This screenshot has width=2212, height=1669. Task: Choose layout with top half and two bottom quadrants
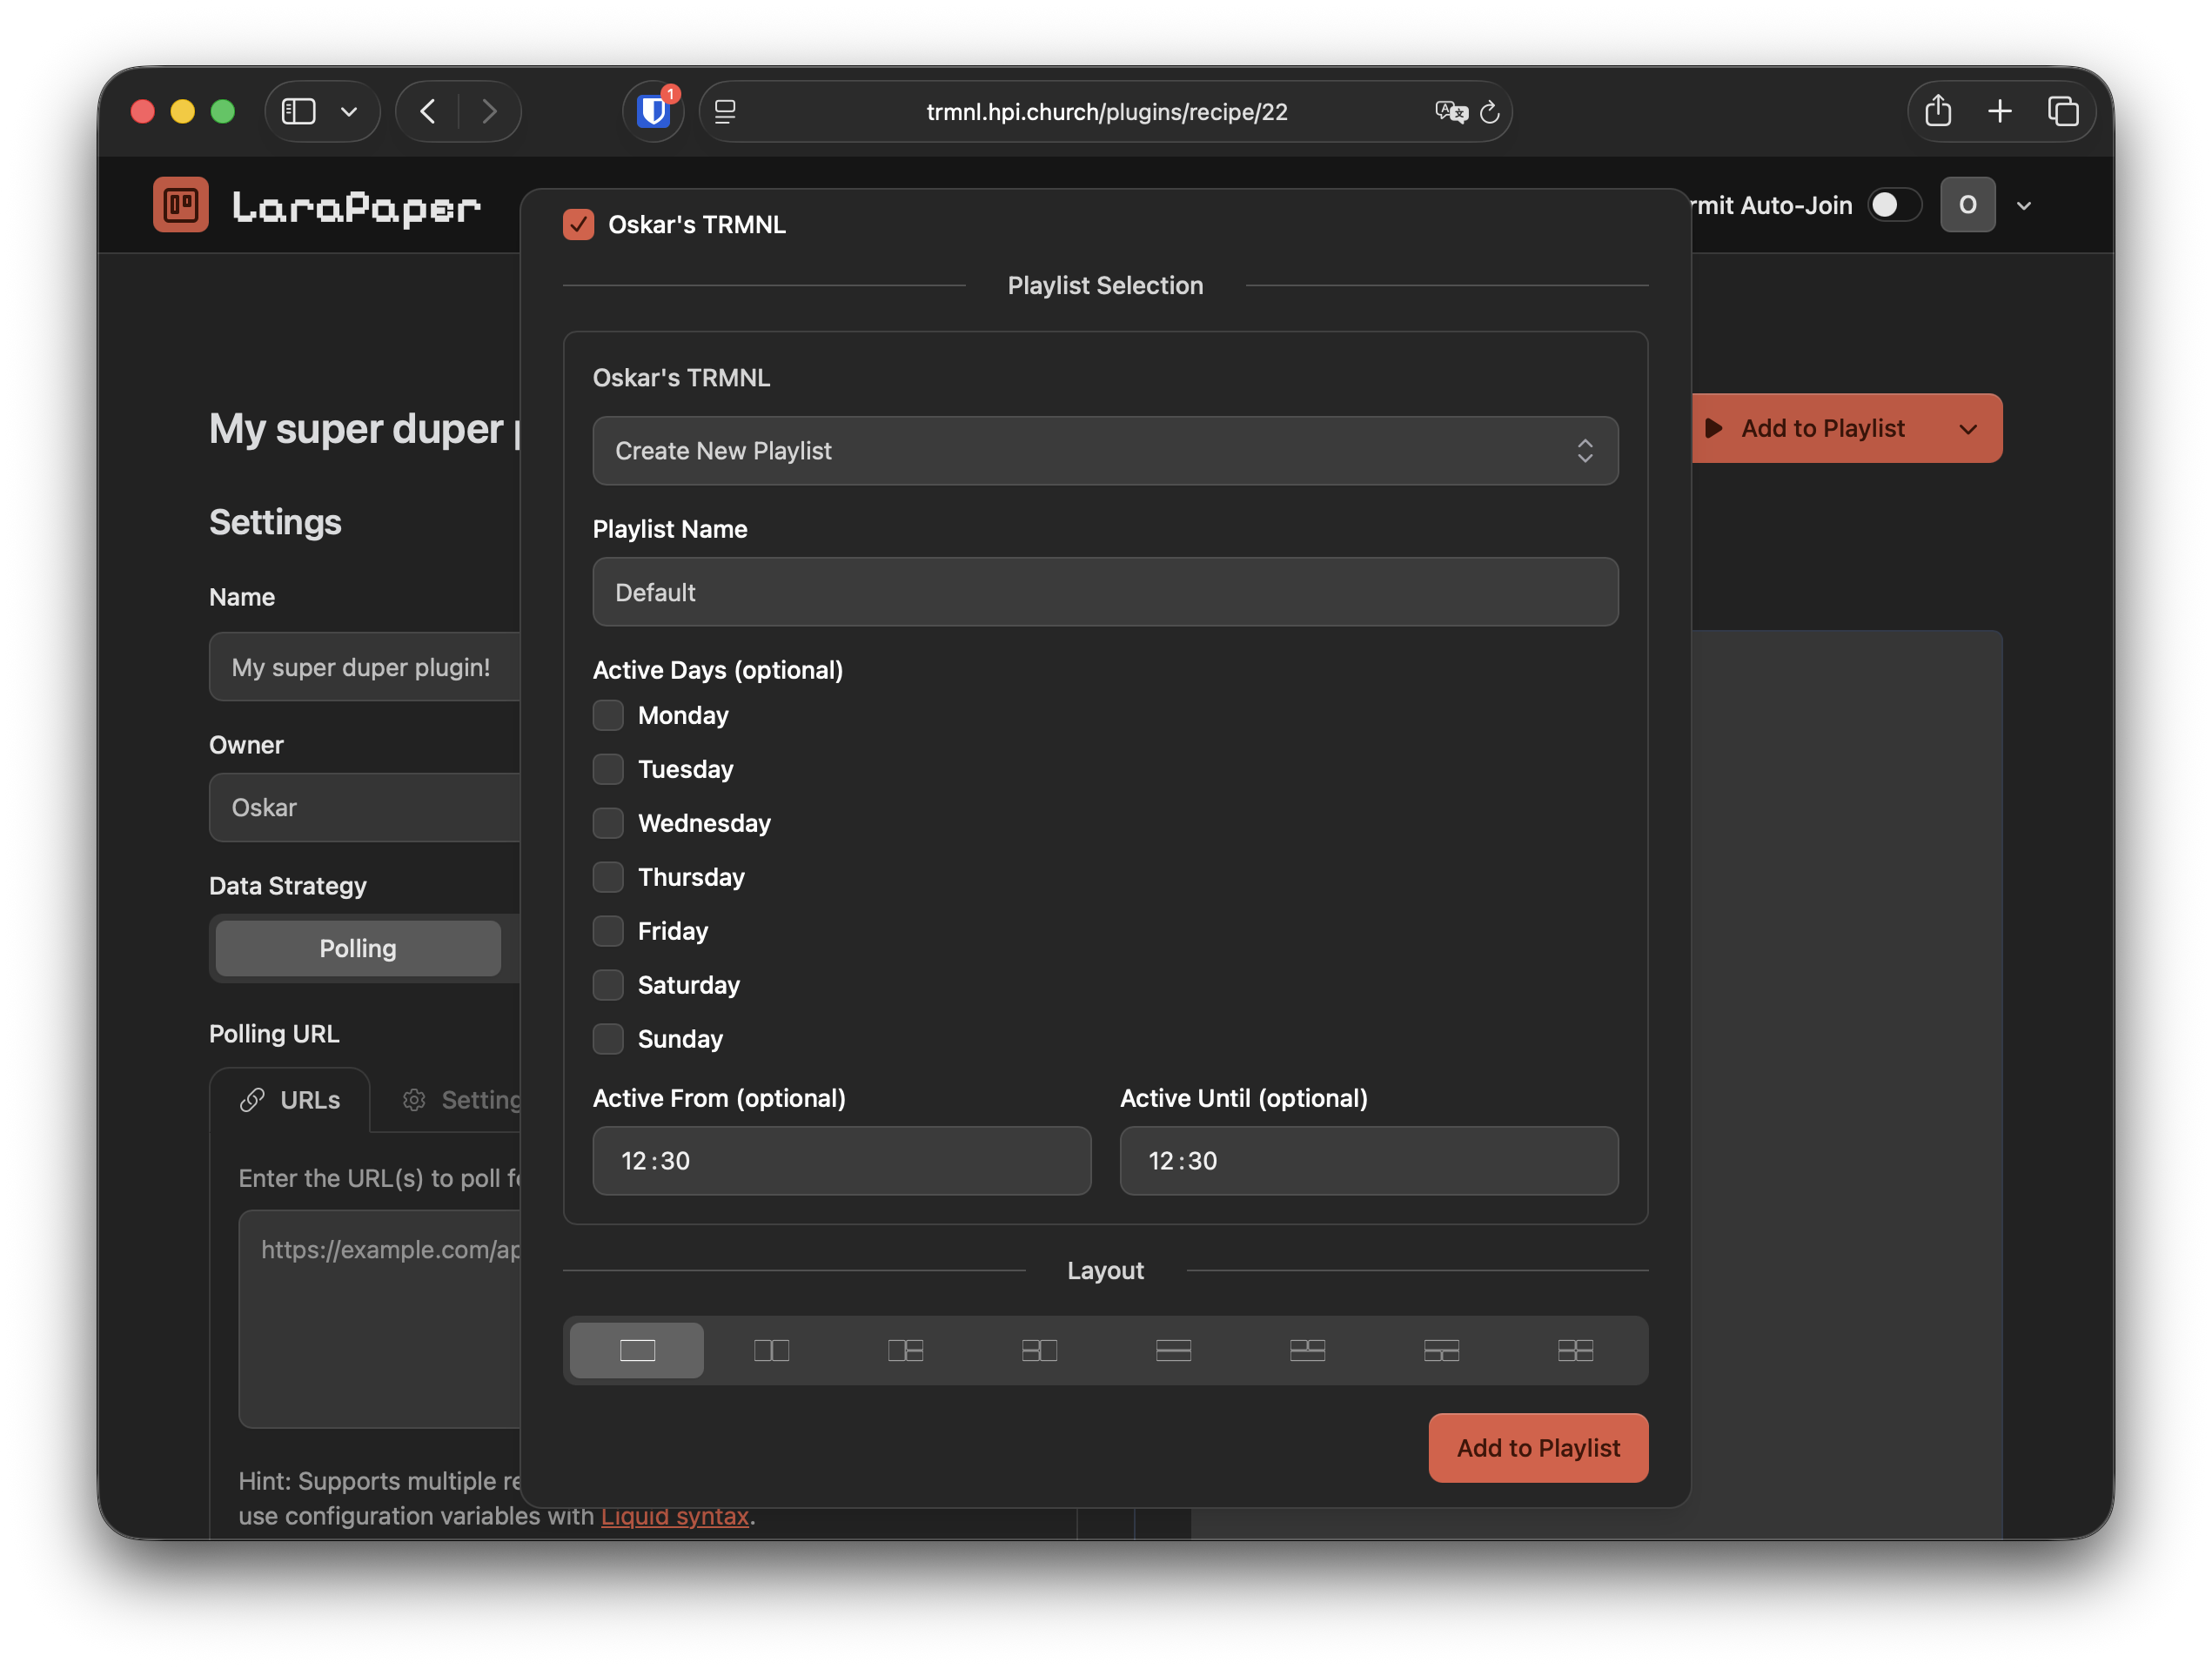click(x=1441, y=1350)
